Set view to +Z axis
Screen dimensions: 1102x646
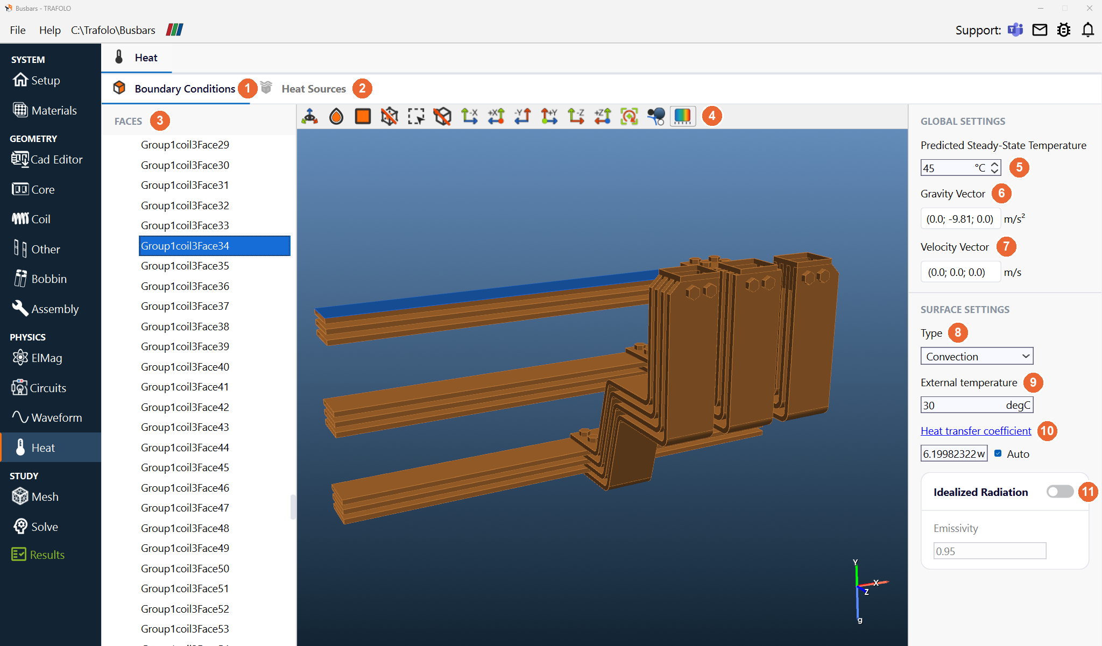603,116
